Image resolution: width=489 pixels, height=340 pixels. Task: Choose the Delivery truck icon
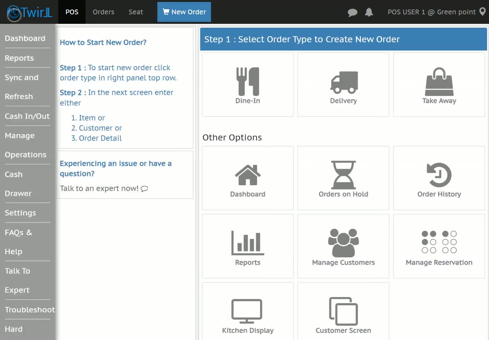point(344,82)
